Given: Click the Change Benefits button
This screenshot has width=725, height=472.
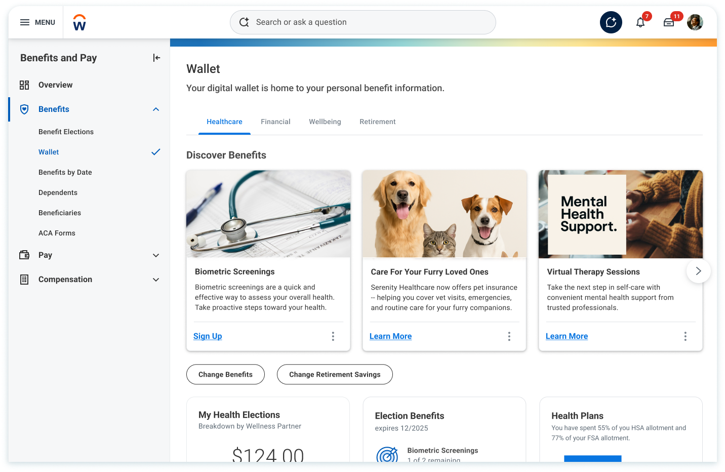Looking at the screenshot, I should [225, 374].
